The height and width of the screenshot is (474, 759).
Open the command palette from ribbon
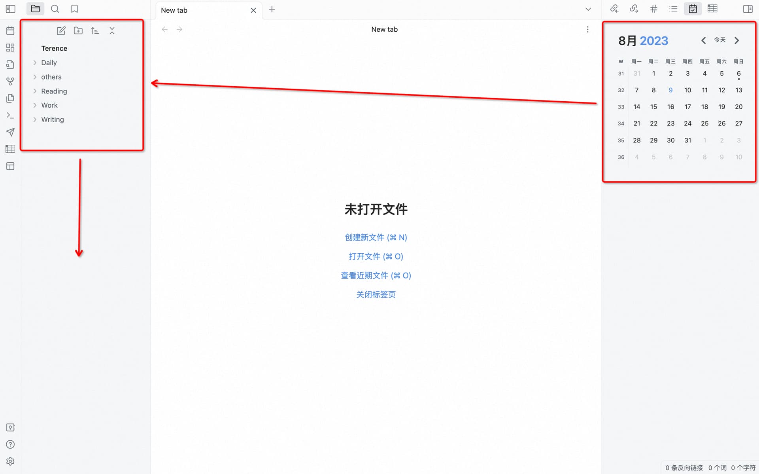tap(10, 115)
